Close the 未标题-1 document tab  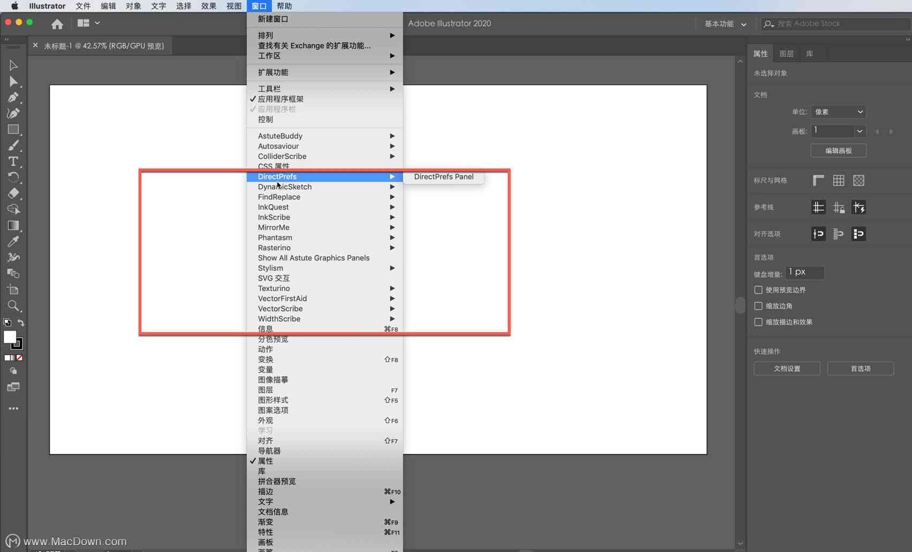(35, 45)
